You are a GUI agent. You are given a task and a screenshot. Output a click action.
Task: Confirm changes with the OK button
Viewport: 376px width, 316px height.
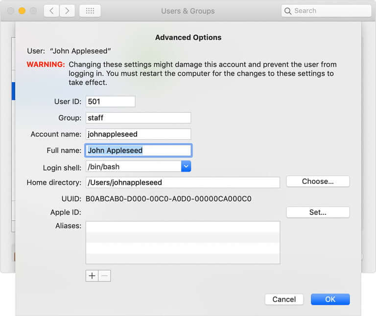pyautogui.click(x=330, y=299)
